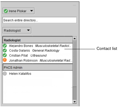120x107 pixels.
Task: Click Costa Galanis' green available icon
Action: click(5, 51)
